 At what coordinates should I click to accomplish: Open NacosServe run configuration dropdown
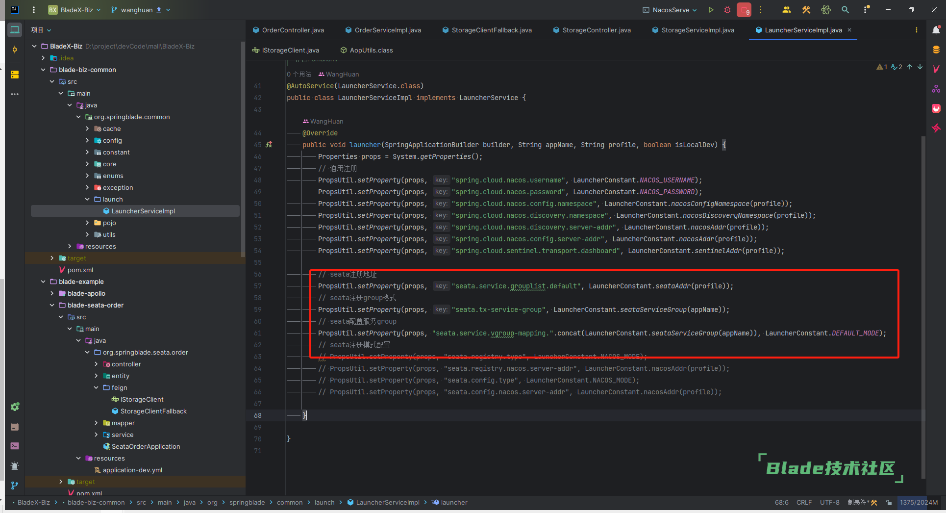670,10
